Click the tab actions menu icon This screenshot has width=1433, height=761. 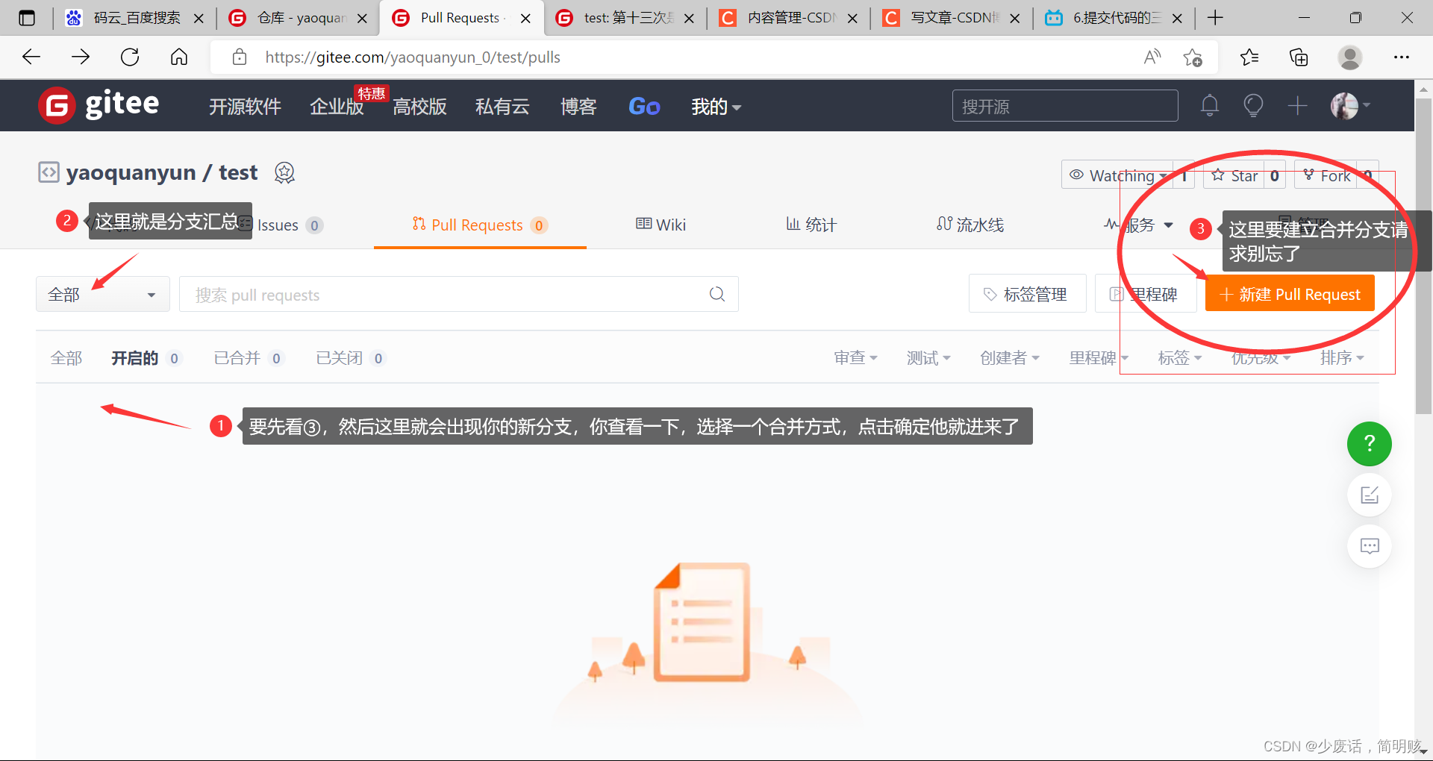pyautogui.click(x=27, y=18)
